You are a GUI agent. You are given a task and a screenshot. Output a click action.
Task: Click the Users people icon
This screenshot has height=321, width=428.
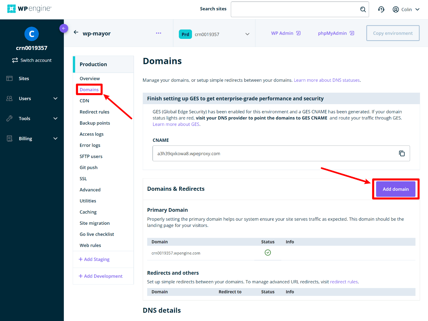(9, 98)
